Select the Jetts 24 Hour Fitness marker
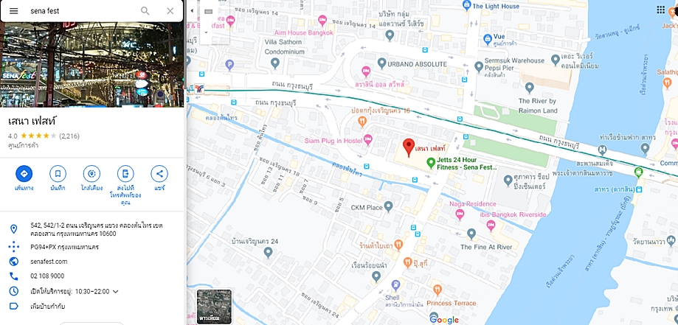678x325 pixels. [431, 163]
